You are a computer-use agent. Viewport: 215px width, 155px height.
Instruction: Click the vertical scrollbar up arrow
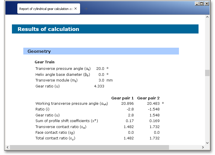(x=207, y=17)
